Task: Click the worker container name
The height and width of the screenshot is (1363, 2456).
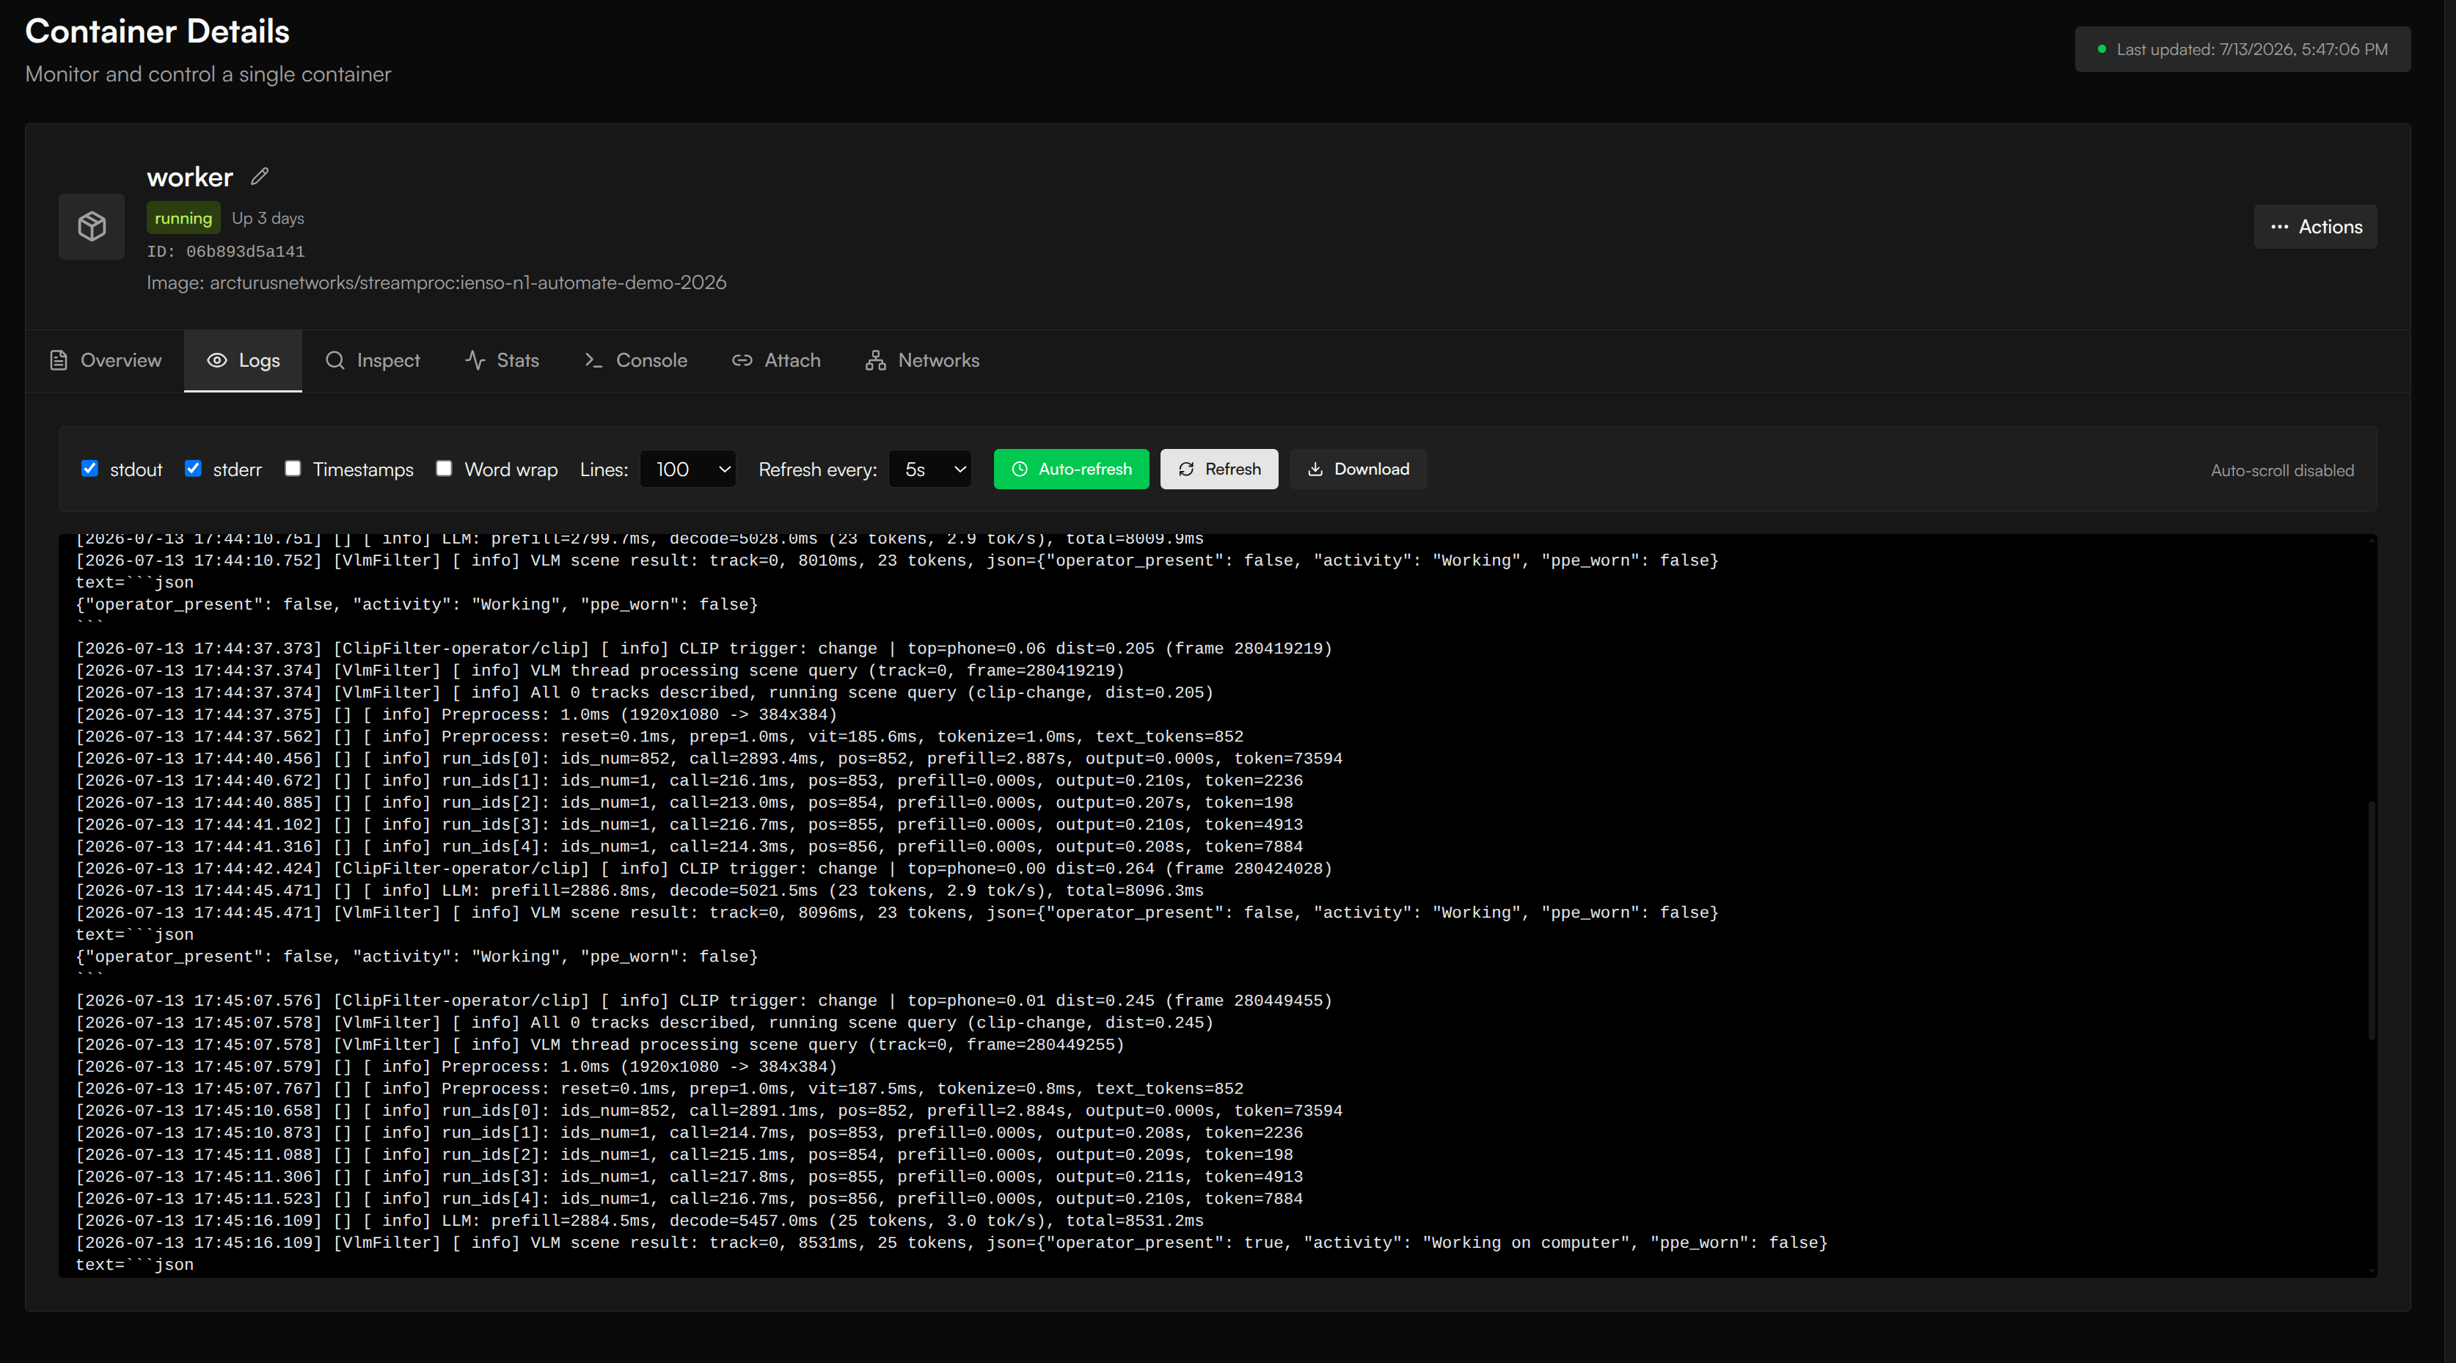Action: coord(190,176)
